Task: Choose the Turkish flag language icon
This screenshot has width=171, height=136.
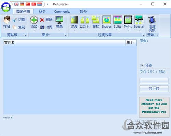Action: coord(34,4)
